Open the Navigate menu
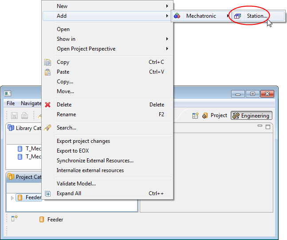 [31, 103]
